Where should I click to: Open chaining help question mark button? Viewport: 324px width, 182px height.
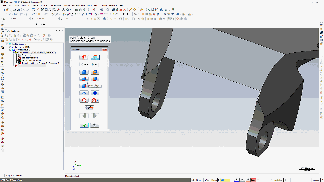(x=95, y=125)
